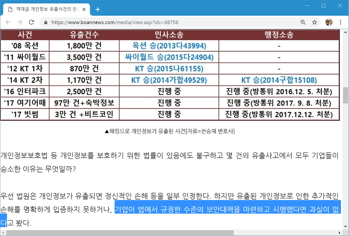Click the 3,500만 건 cell
The width and height of the screenshot is (349, 236).
[84, 57]
